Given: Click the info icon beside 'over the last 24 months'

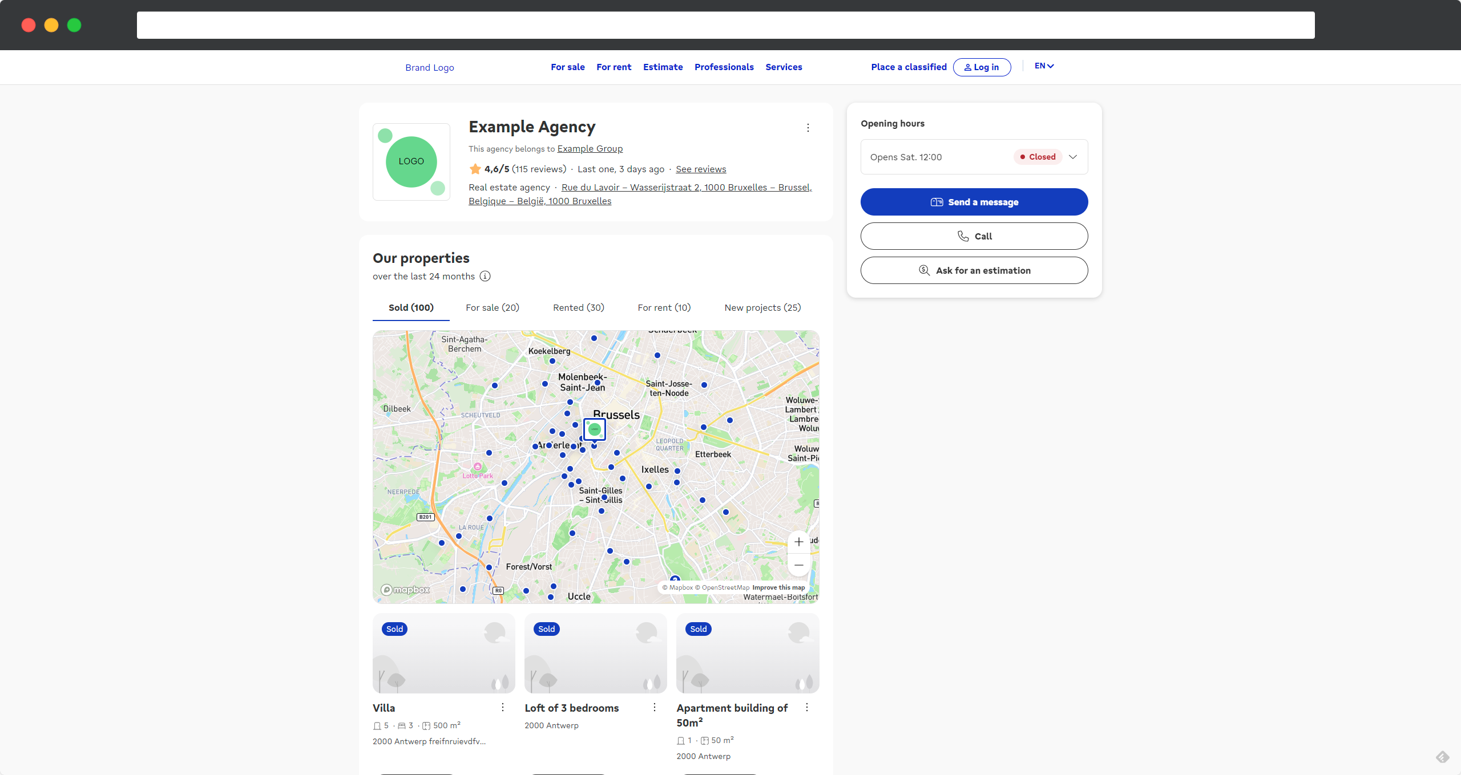Looking at the screenshot, I should tap(485, 276).
